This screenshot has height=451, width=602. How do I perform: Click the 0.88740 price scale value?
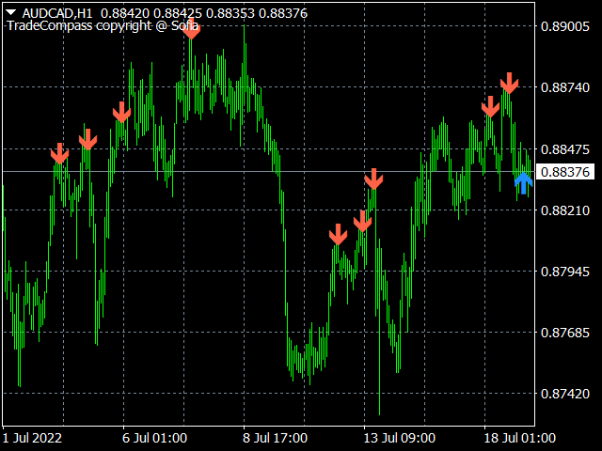564,87
